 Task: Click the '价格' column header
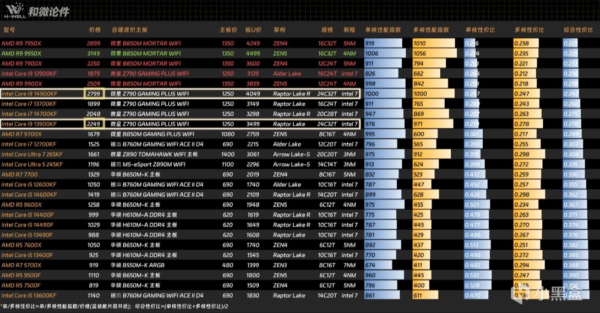pos(95,30)
